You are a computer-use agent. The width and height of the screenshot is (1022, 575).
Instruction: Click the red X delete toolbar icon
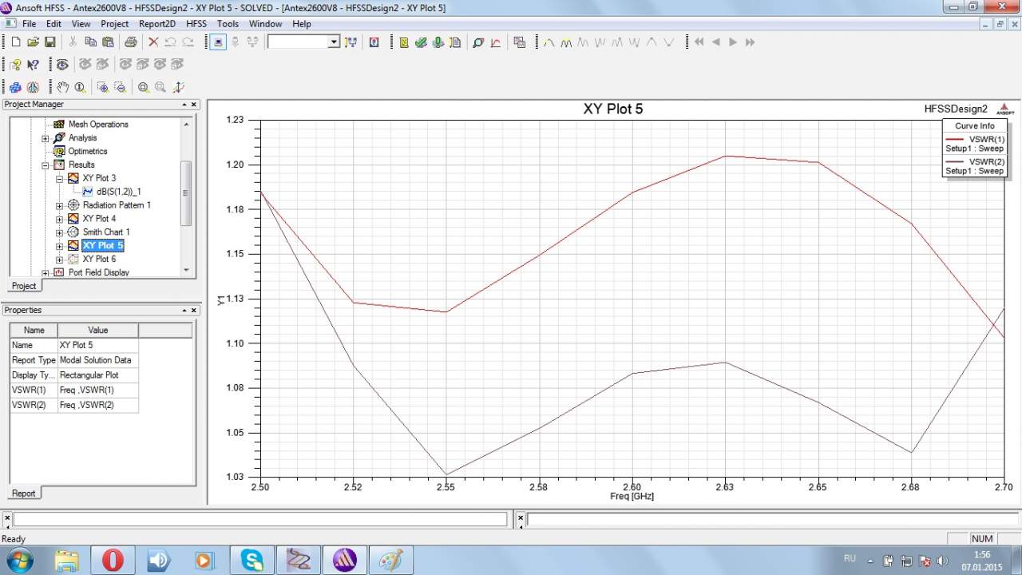[x=153, y=42]
